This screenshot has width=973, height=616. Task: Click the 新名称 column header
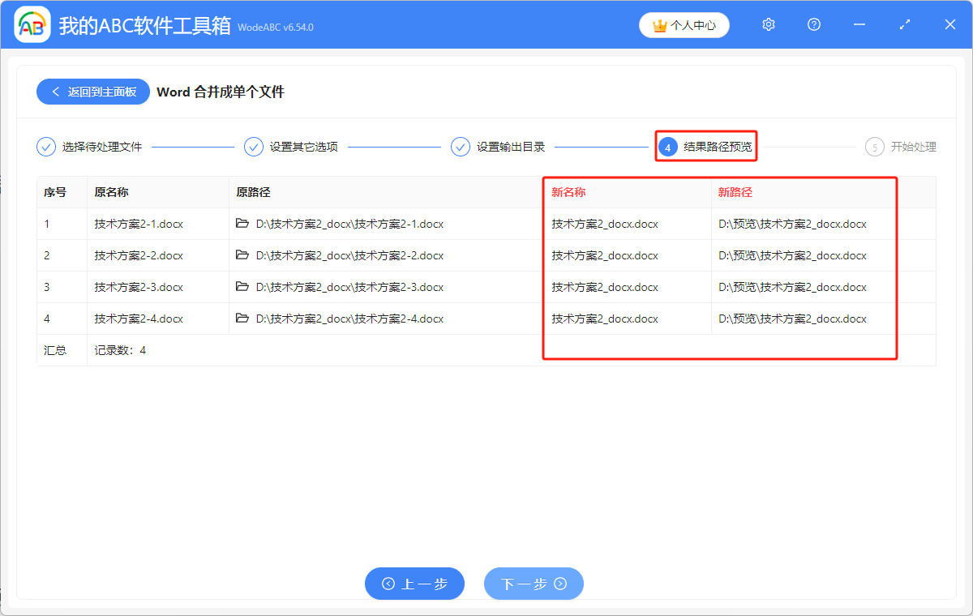[x=568, y=192]
